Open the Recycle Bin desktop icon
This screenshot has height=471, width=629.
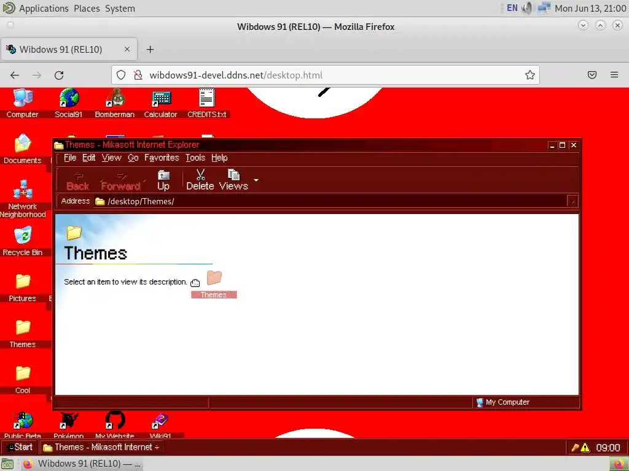(23, 240)
